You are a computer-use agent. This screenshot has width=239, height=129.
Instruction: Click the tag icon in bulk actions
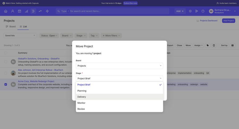point(208,45)
